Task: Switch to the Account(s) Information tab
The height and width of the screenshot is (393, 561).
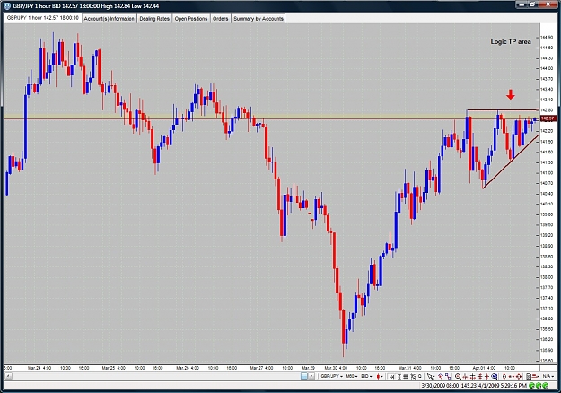Action: 110,19
